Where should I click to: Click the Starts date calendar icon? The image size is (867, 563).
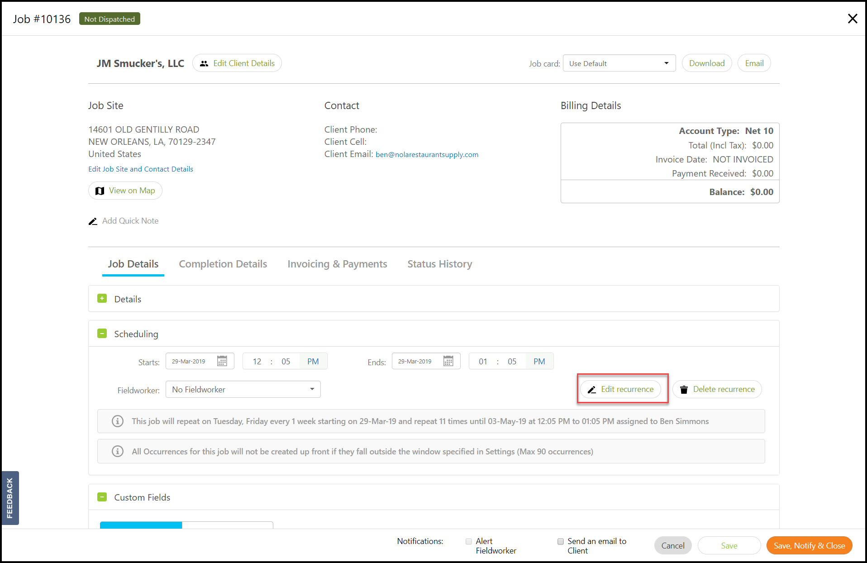click(222, 361)
